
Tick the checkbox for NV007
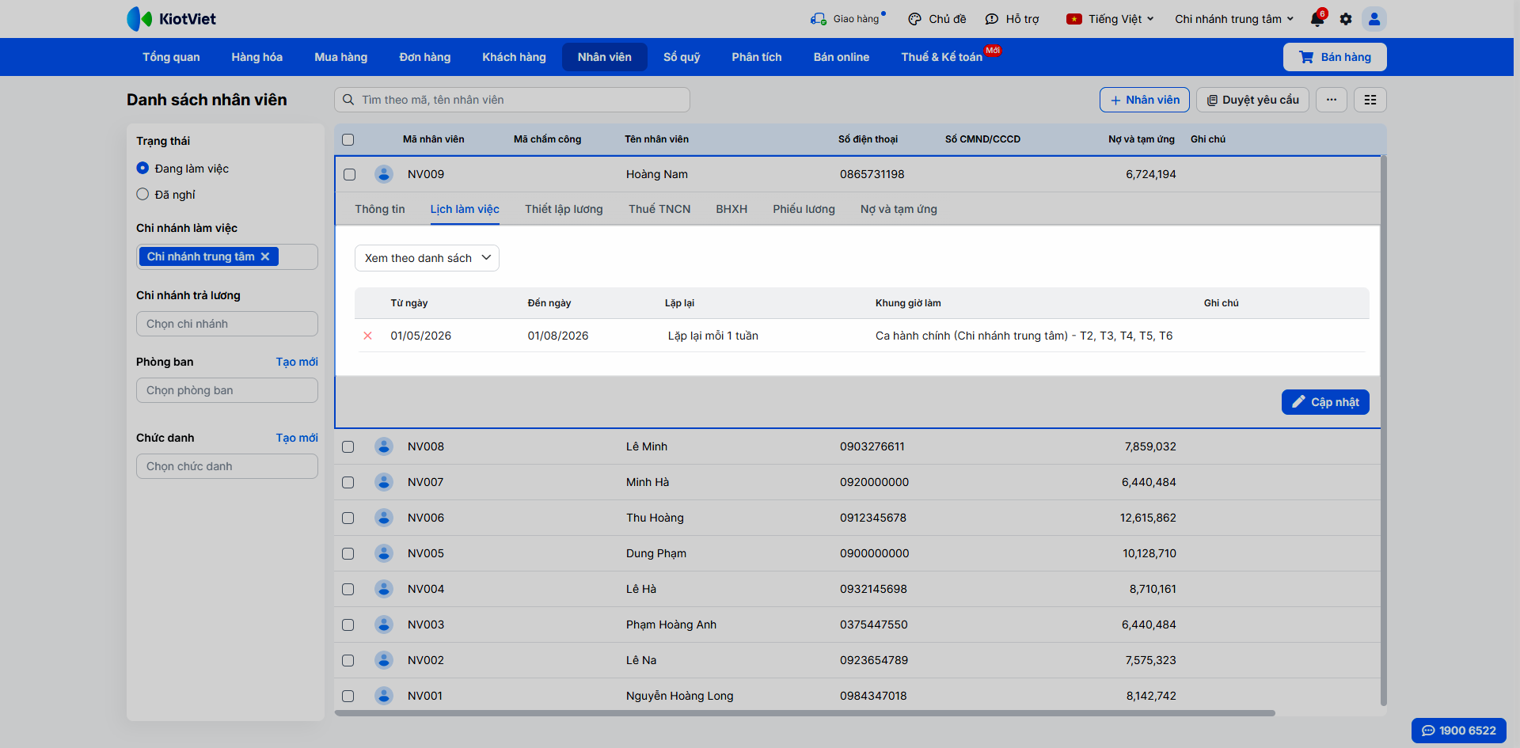348,482
